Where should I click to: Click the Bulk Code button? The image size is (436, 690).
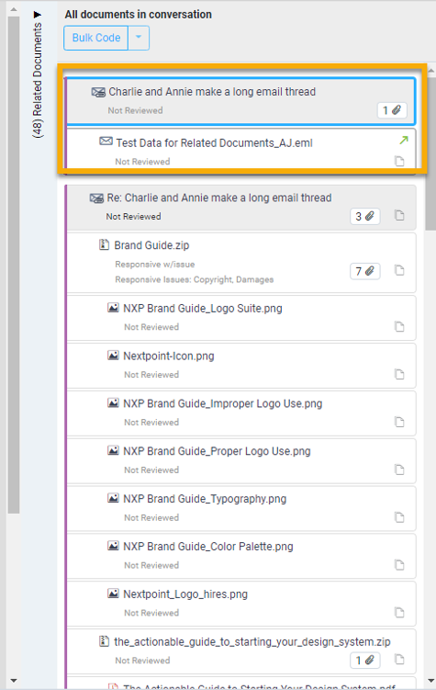tap(95, 38)
